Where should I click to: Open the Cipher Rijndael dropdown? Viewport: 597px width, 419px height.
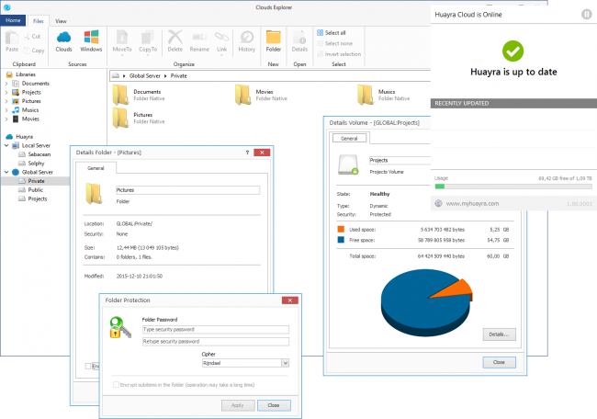(x=285, y=363)
